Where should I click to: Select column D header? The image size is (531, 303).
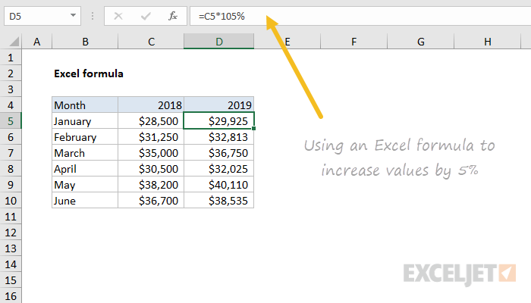(x=218, y=42)
